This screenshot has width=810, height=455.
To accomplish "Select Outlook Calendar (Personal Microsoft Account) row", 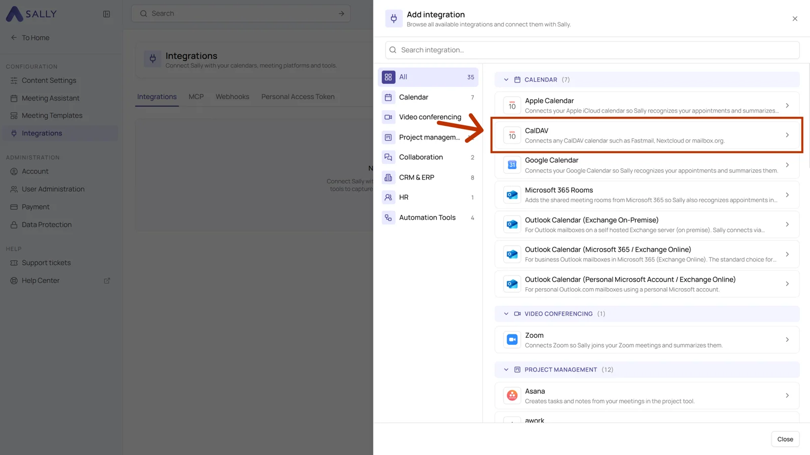I will coord(647,284).
